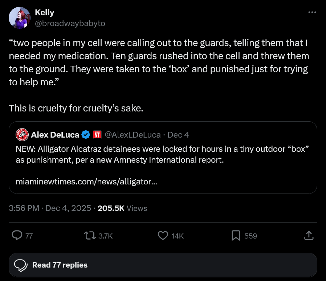Open Alex DeLuca's quoted avatar
326x281 pixels.
tap(22, 135)
